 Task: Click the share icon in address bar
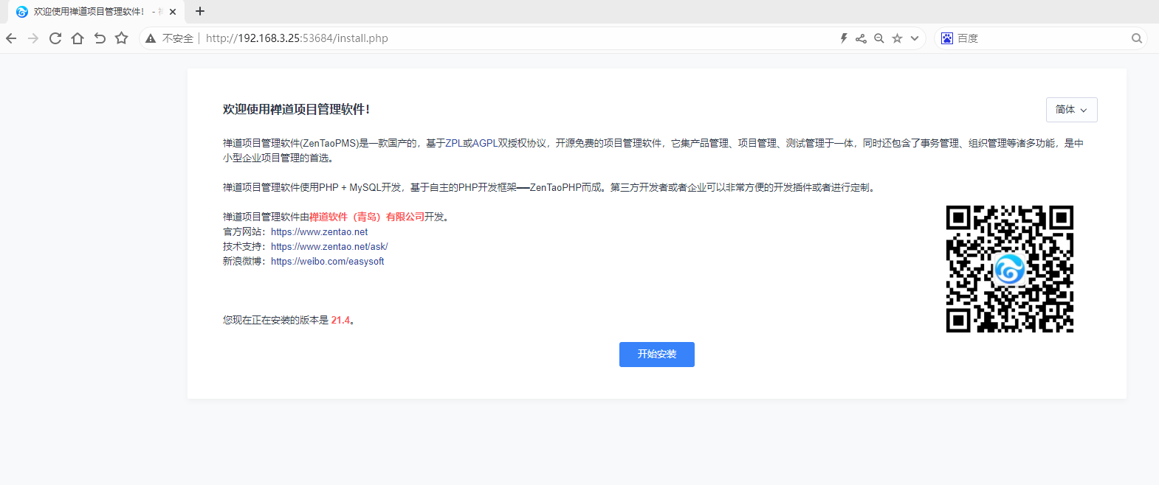[861, 38]
